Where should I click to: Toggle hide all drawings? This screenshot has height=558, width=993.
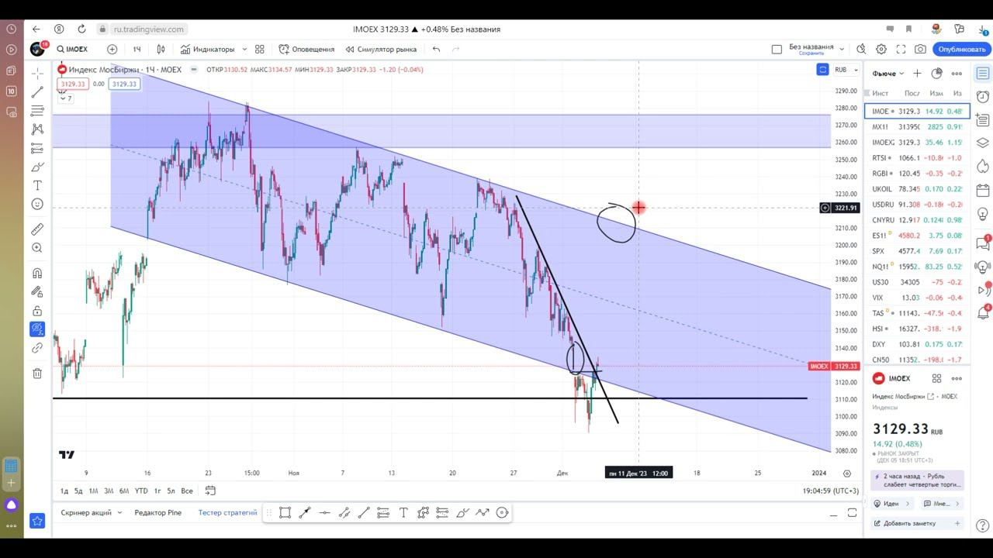click(37, 329)
